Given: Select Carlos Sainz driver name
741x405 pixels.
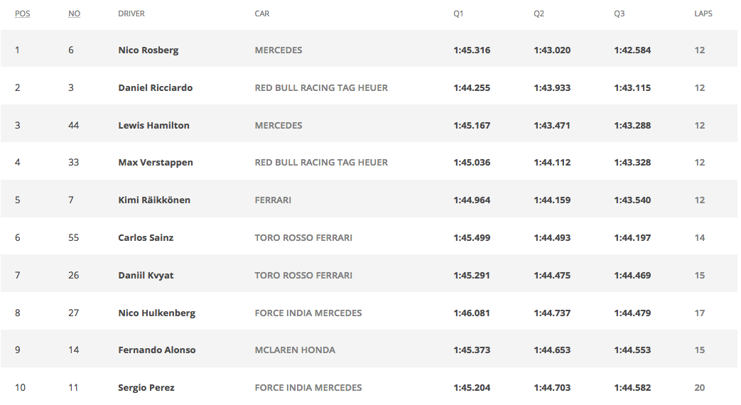Looking at the screenshot, I should (x=146, y=238).
